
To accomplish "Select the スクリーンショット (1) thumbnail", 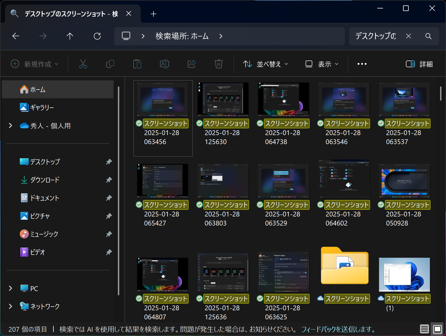I will click(404, 274).
